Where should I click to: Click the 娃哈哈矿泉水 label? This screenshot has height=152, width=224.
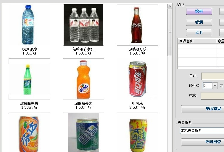(x=83, y=49)
